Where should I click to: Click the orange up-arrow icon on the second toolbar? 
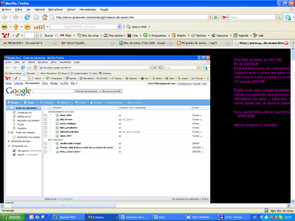[16, 26]
